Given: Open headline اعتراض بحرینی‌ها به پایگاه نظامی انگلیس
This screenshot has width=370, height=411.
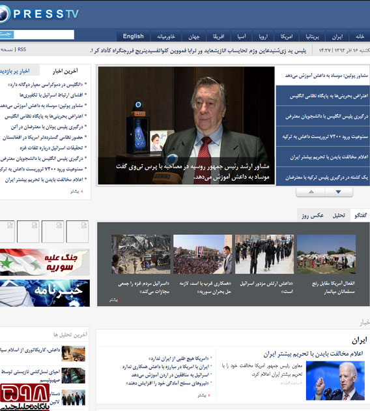Looking at the screenshot, I should tap(329, 96).
